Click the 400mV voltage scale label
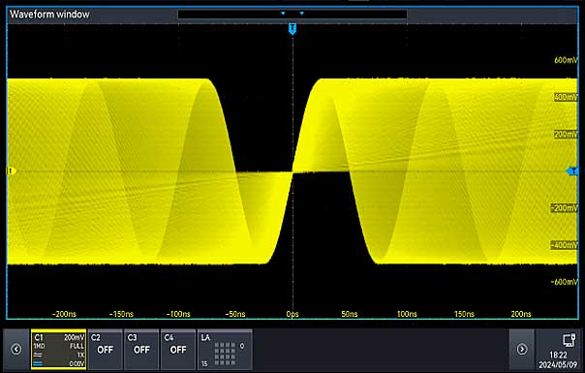 click(566, 97)
